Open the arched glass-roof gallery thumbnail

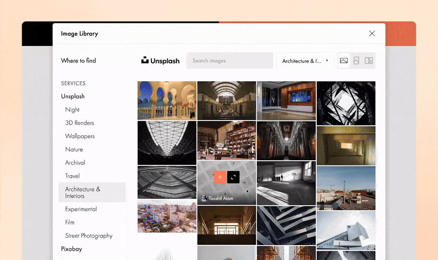227,100
